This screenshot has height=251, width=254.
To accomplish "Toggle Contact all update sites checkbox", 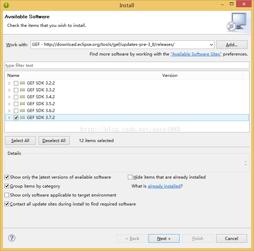I will coord(7,204).
